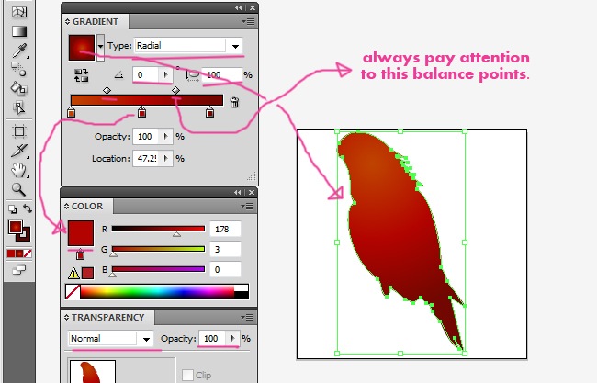The image size is (597, 383).
Task: Select the Zoom magnifier tool
Action: point(18,189)
